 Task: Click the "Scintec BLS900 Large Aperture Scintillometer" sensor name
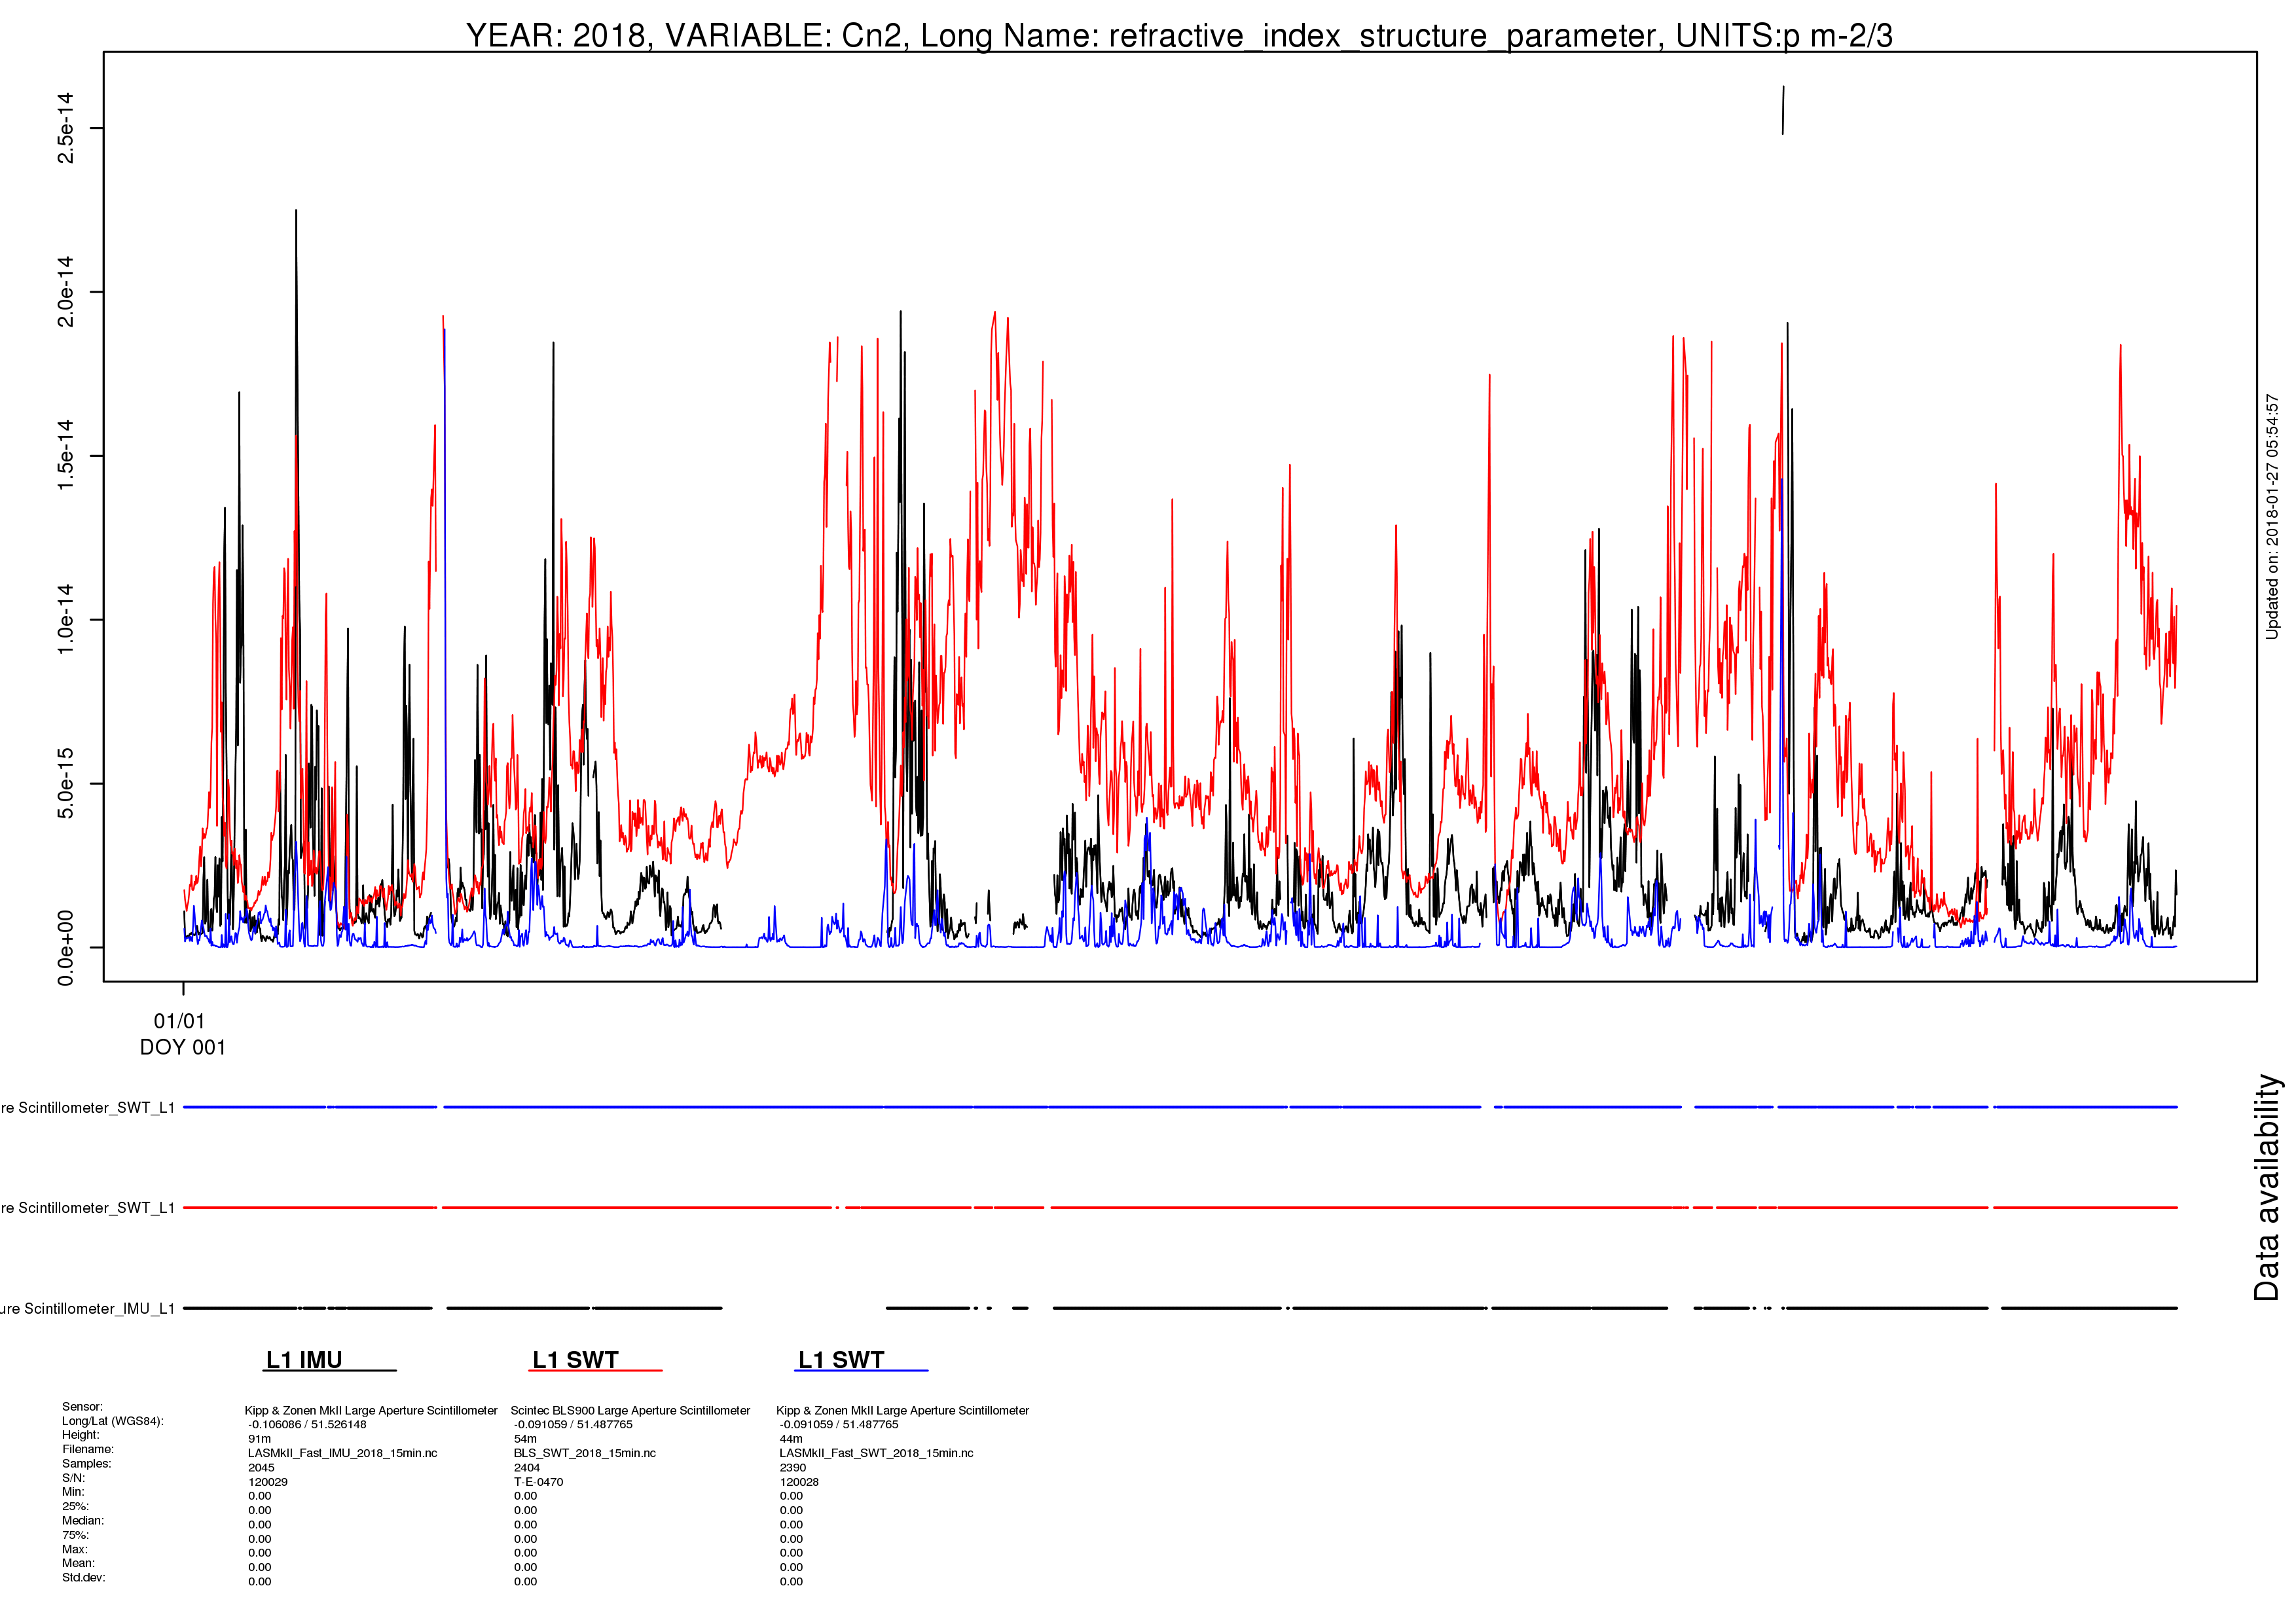[631, 1411]
